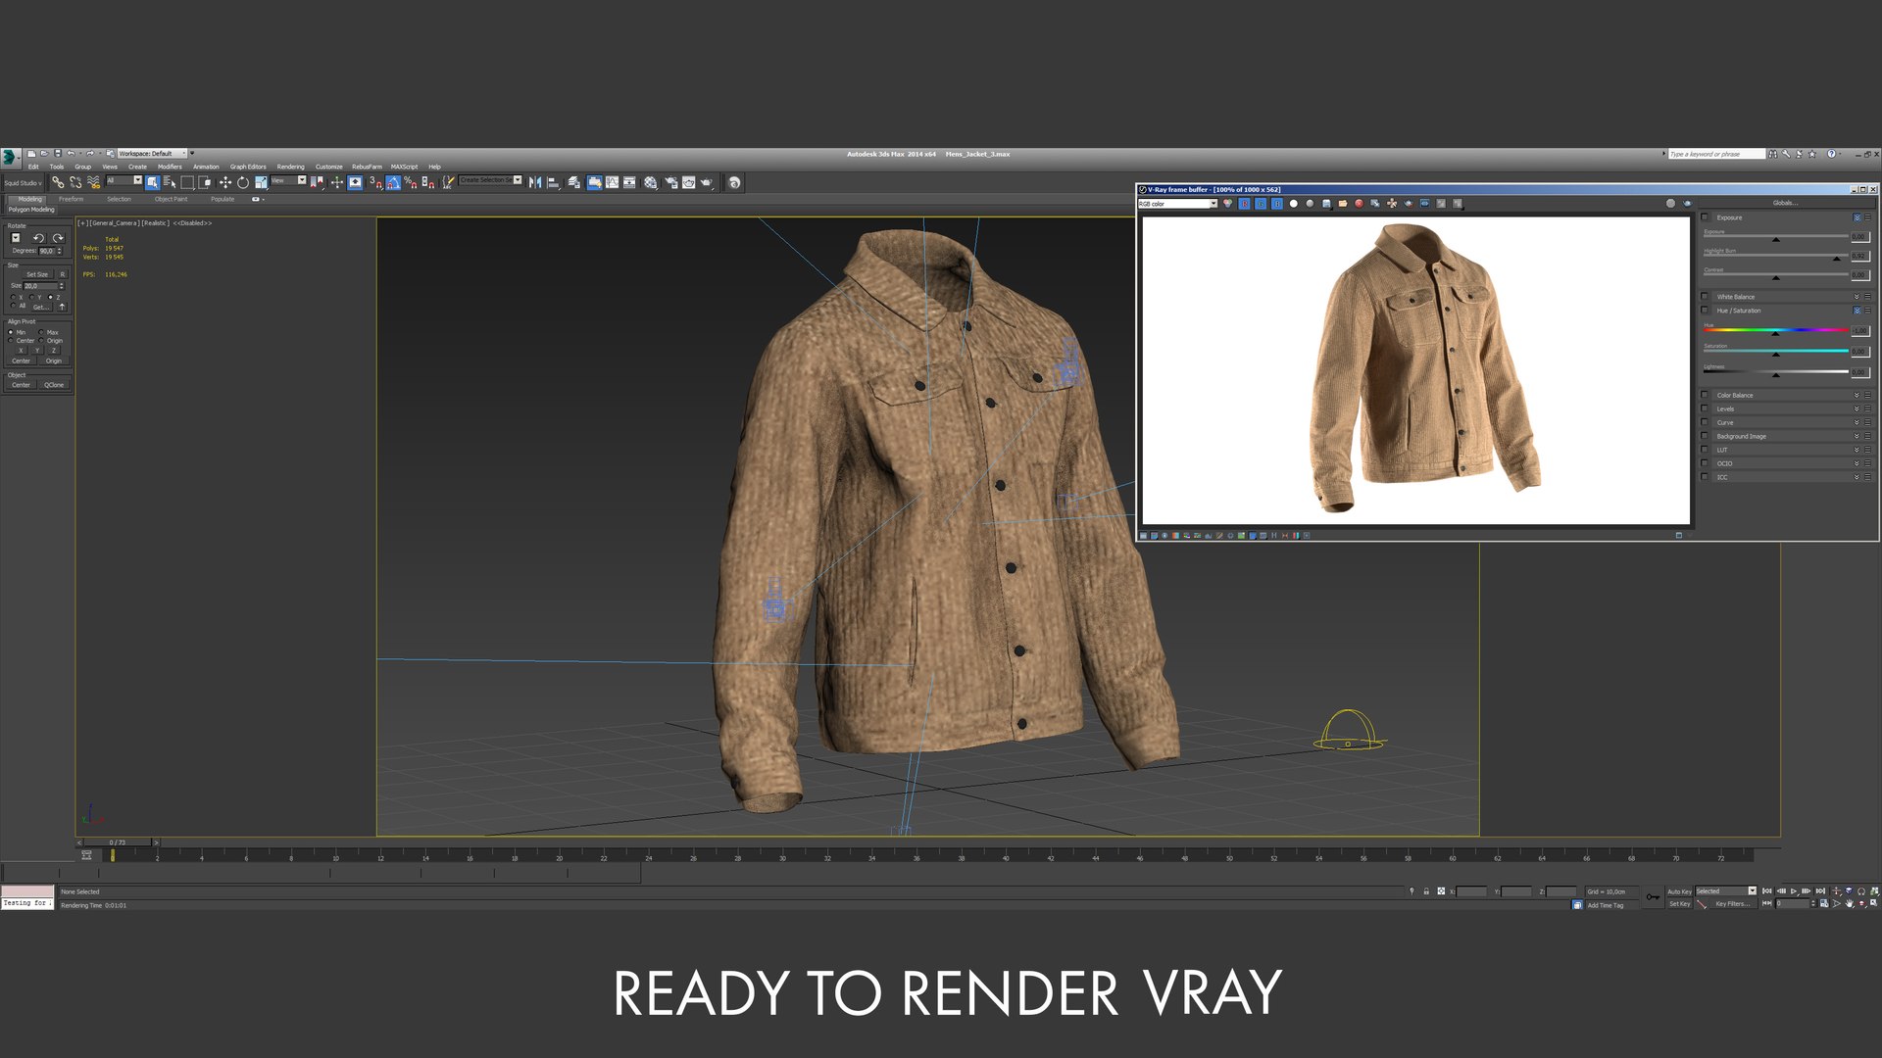
Task: Click the Set Size button
Action: (37, 274)
